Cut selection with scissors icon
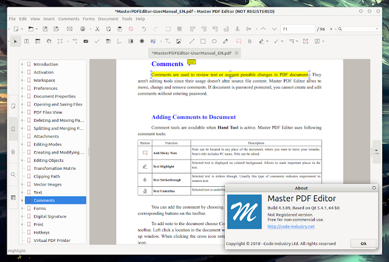Viewport: 389px width, 262px height. pos(97,29)
